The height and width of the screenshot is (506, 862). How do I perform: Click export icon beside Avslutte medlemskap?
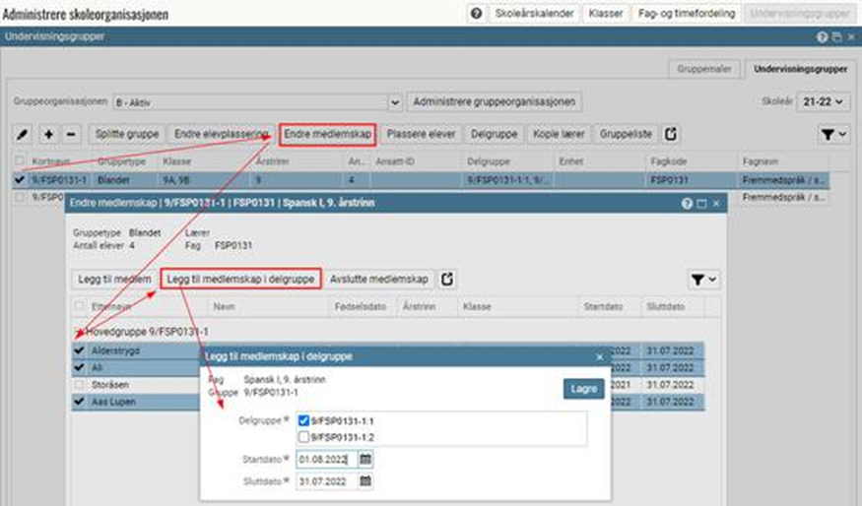pyautogui.click(x=448, y=280)
